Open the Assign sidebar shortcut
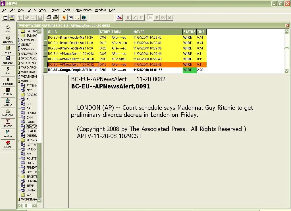The image size is (291, 211). point(8,134)
